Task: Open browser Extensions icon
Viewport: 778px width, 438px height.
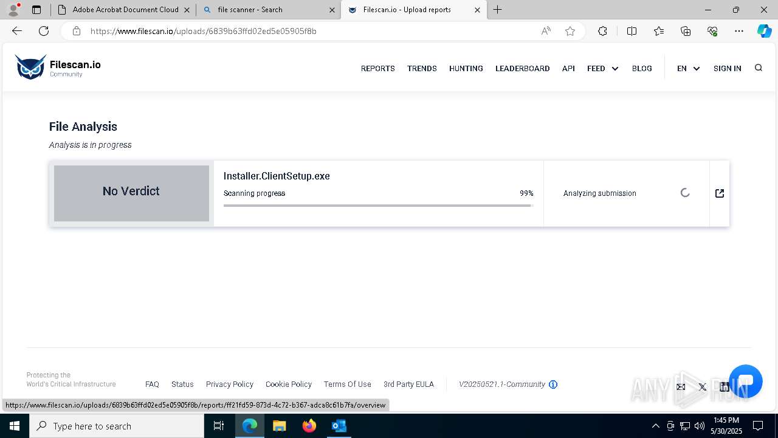Action: 602,31
